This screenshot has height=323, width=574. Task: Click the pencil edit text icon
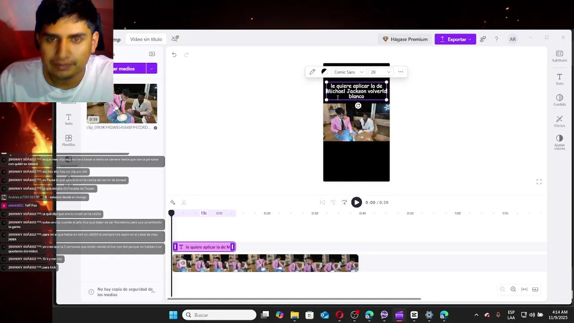(x=312, y=72)
